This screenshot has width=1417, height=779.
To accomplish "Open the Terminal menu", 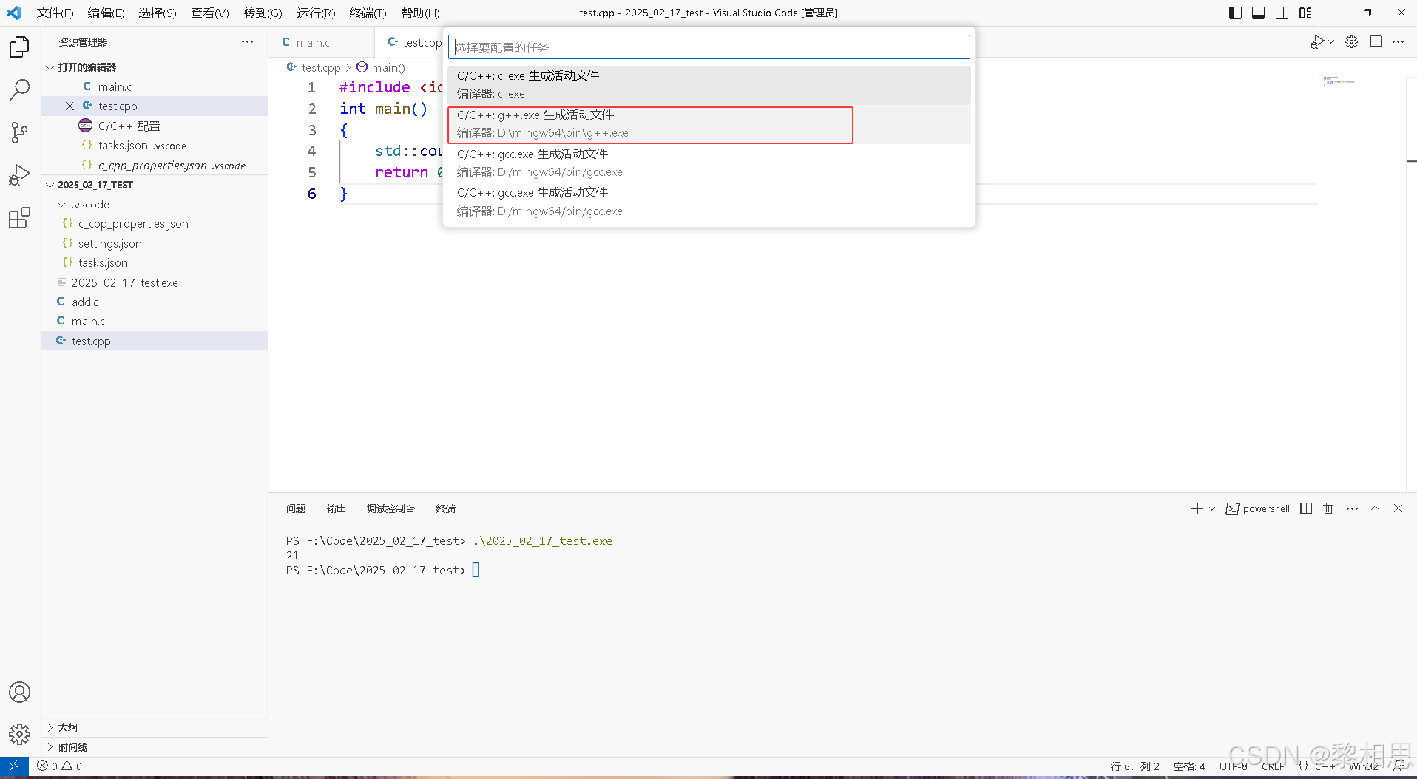I will pos(368,13).
